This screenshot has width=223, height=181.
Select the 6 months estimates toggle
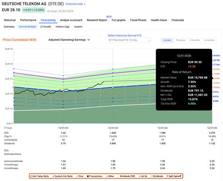click(x=209, y=40)
